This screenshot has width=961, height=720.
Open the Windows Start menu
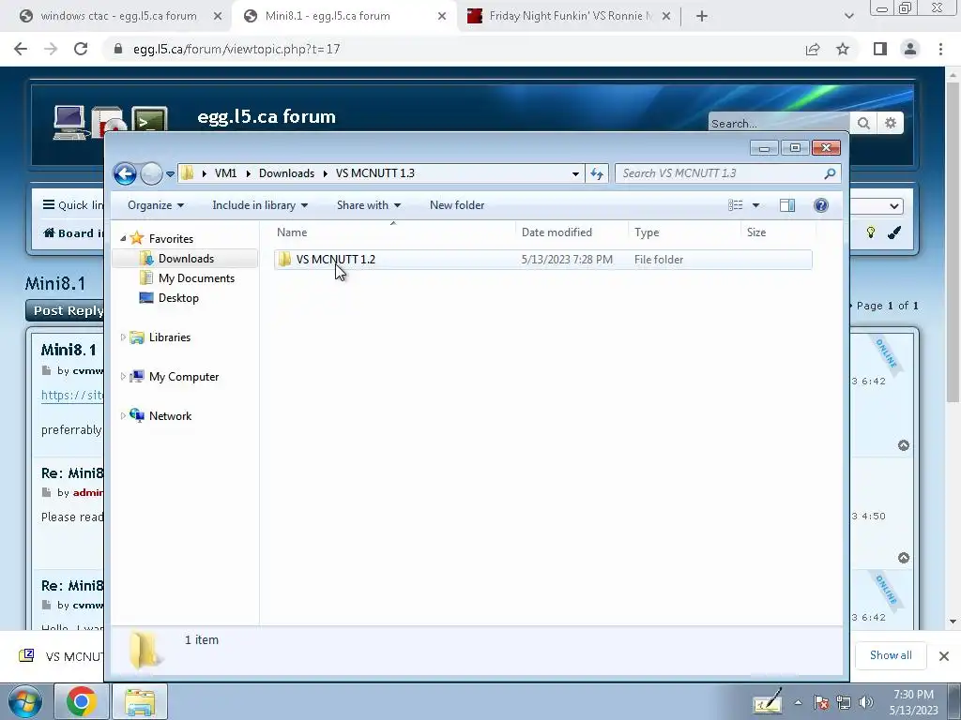click(x=25, y=701)
